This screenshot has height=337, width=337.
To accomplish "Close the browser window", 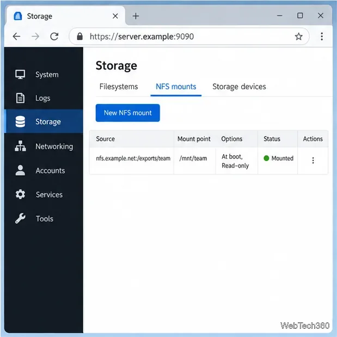I will pyautogui.click(x=321, y=15).
